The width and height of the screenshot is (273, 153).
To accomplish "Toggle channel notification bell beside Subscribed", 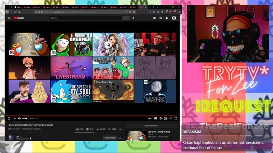I will coord(120,138).
